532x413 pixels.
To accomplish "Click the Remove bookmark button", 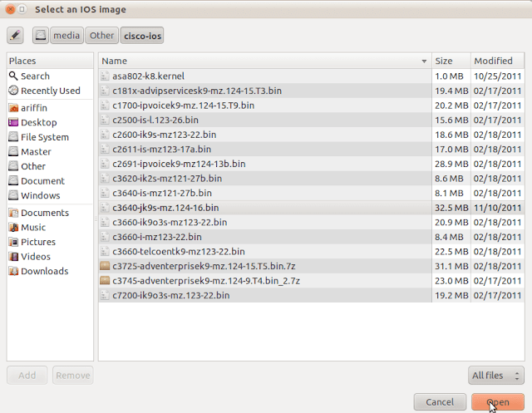I will pyautogui.click(x=73, y=376).
